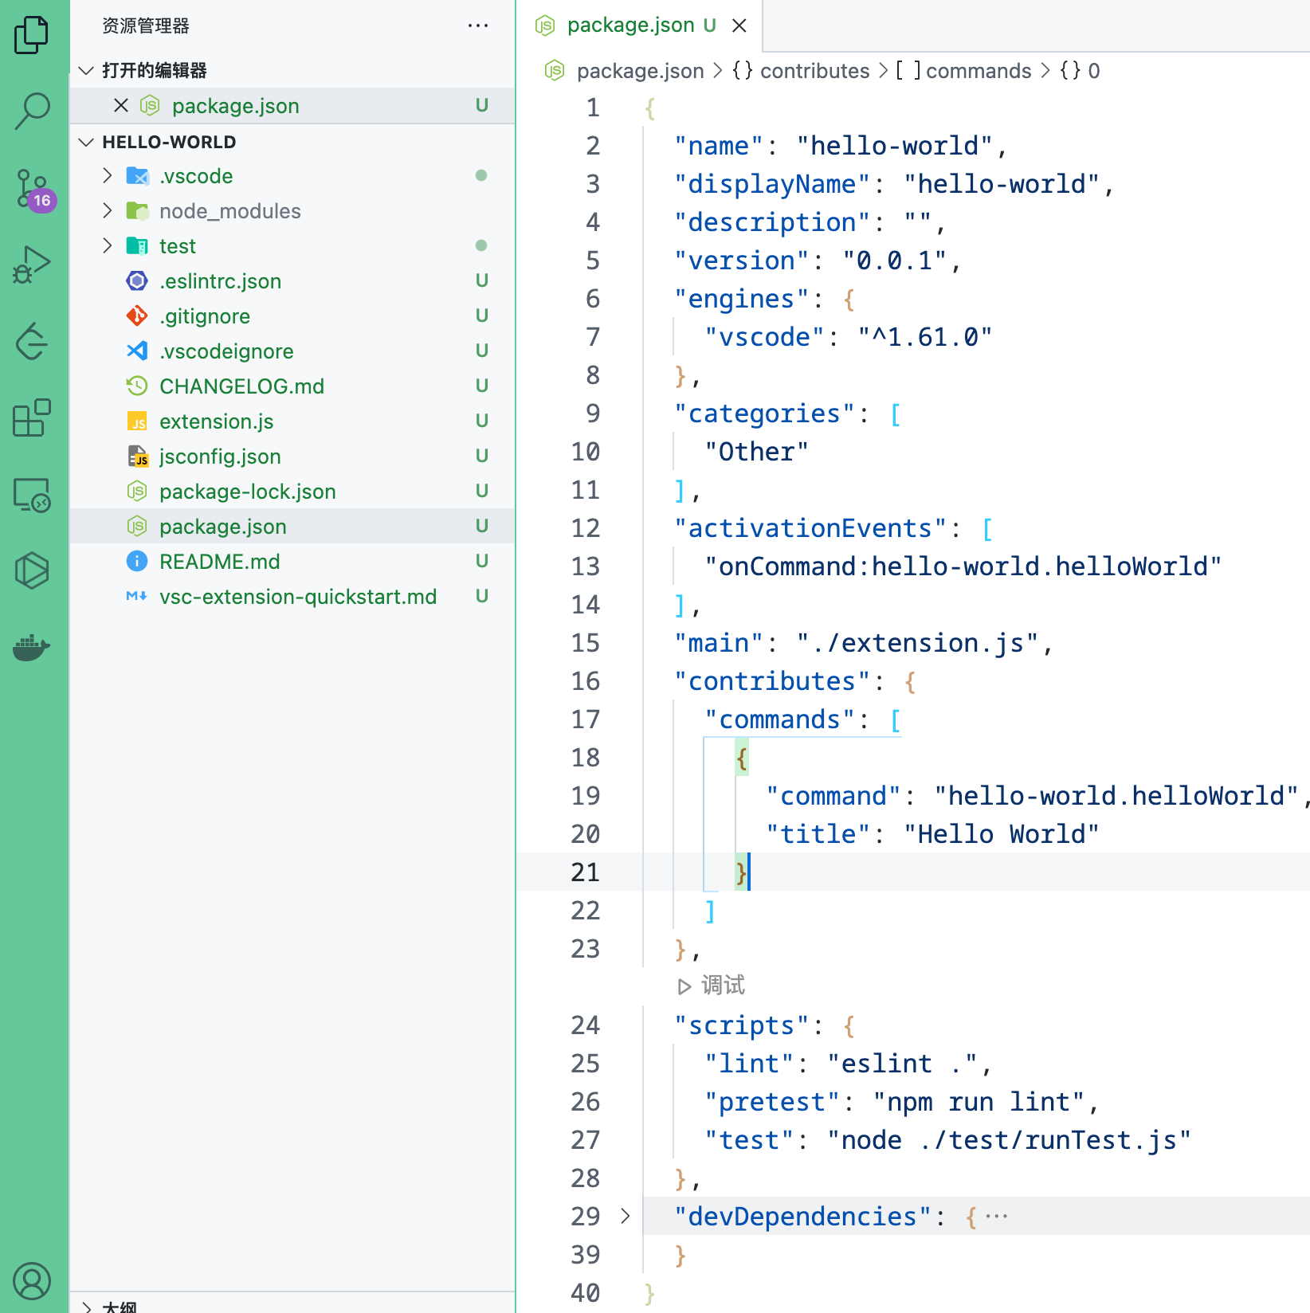Click the "Other" category value

tap(757, 452)
